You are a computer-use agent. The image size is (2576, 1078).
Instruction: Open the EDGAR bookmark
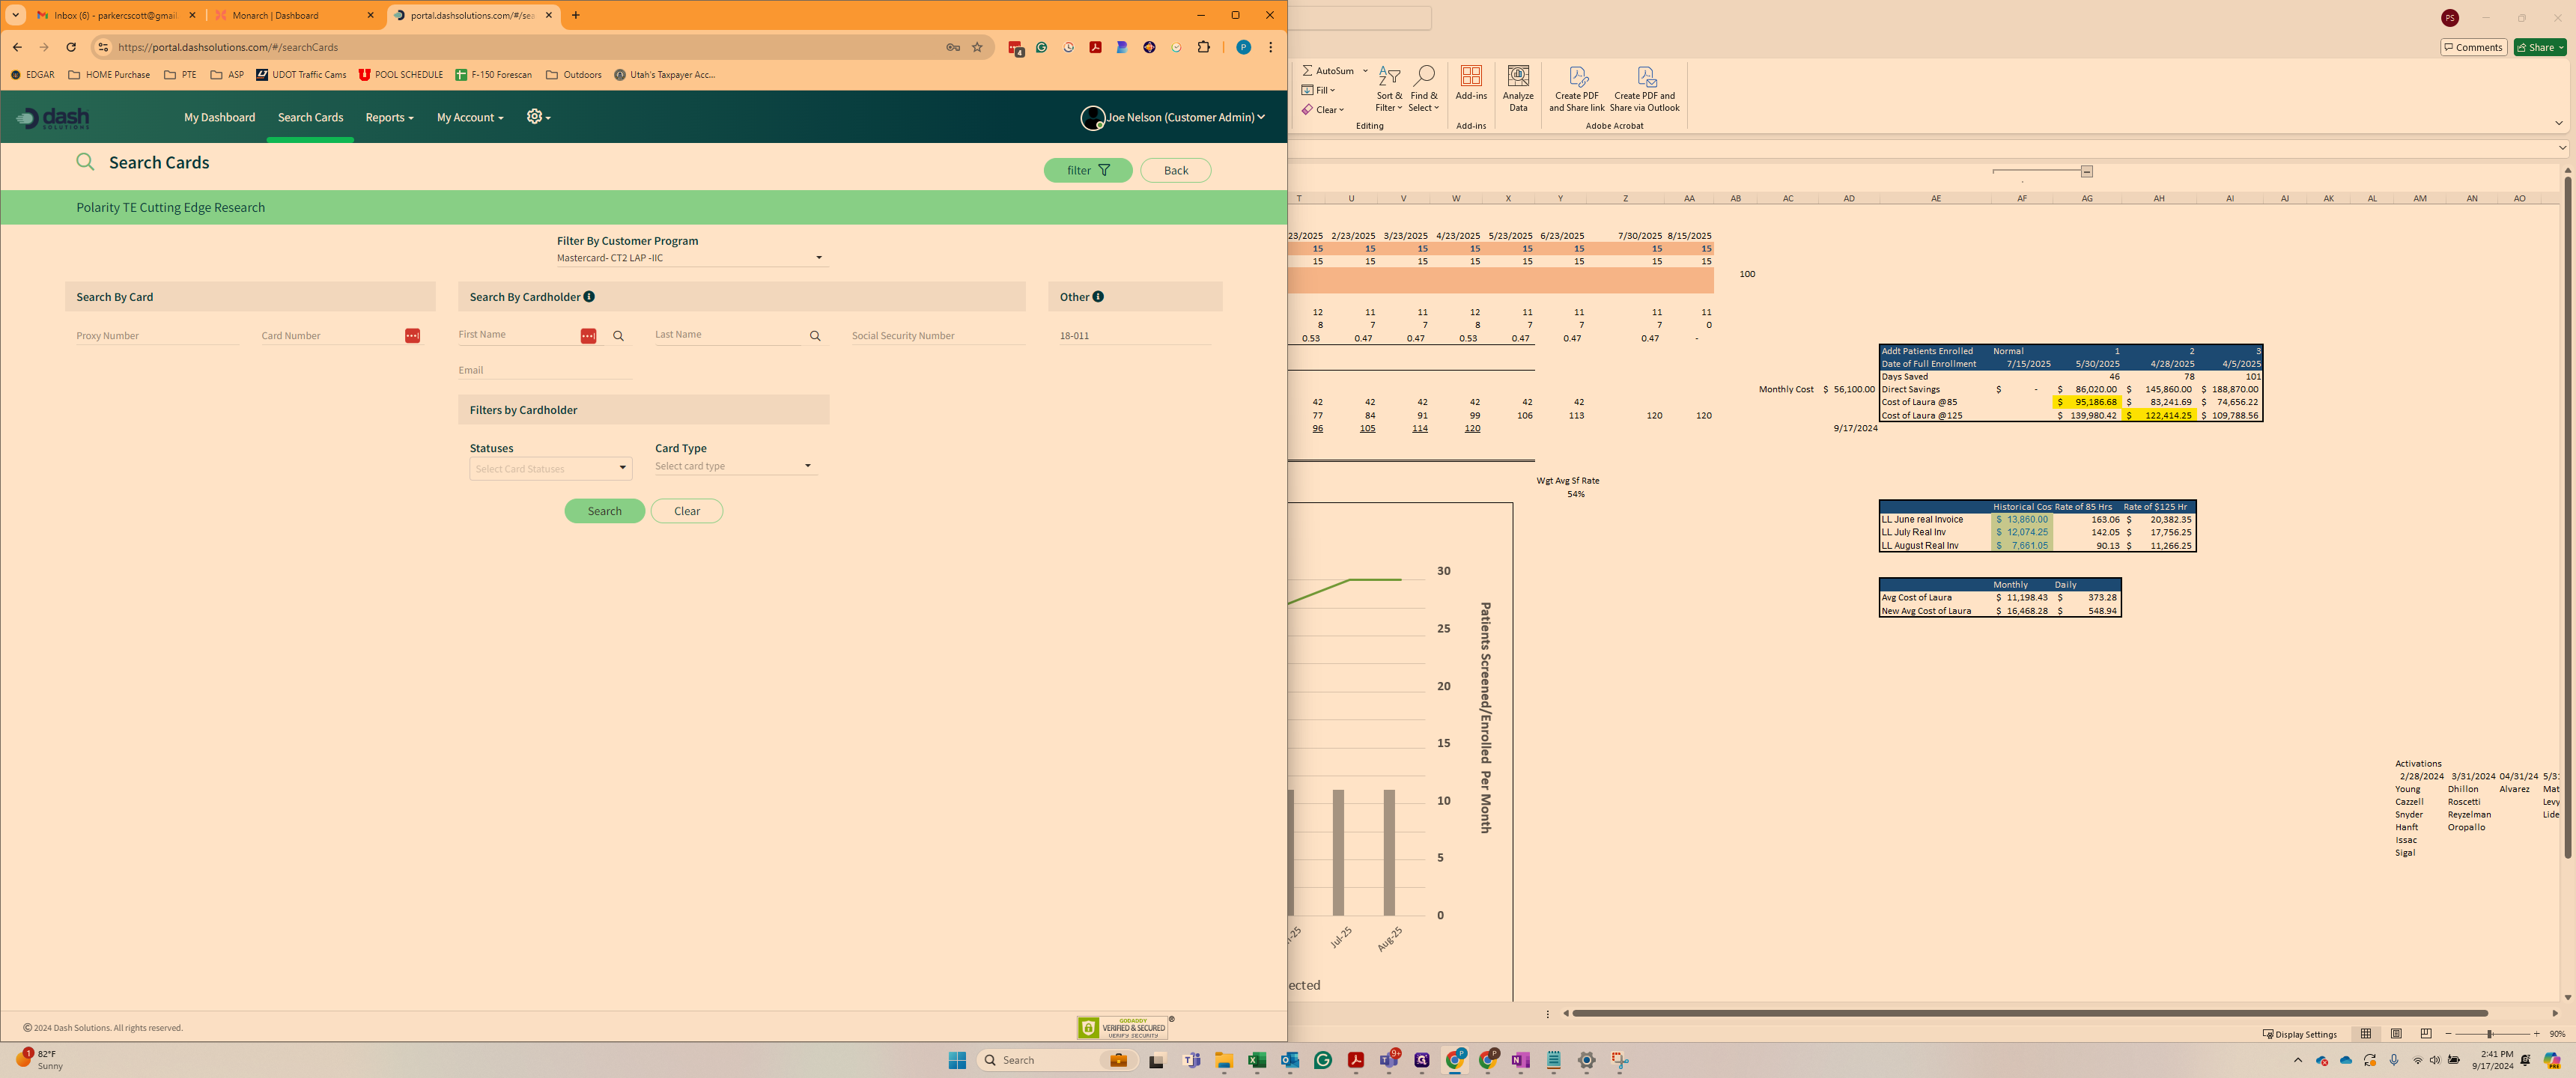coord(32,75)
